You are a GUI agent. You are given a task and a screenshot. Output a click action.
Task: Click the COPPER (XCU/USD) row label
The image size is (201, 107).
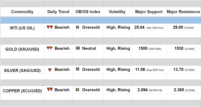point(22,91)
